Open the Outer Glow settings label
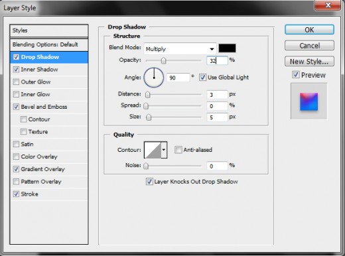Image resolution: width=345 pixels, height=256 pixels. point(36,82)
